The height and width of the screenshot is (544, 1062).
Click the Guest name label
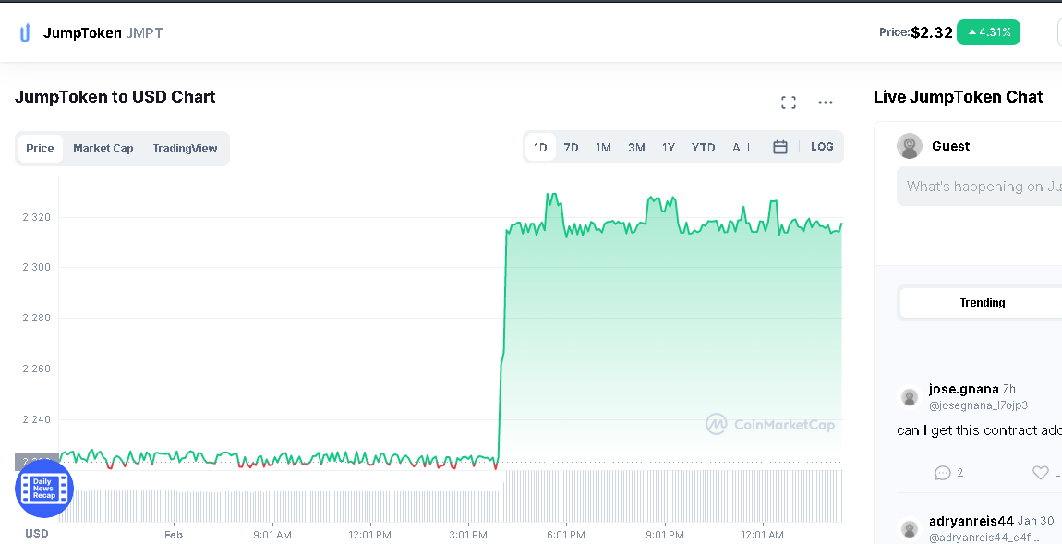[950, 146]
